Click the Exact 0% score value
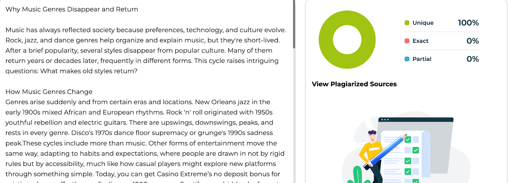The image size is (508, 183). coord(472,41)
